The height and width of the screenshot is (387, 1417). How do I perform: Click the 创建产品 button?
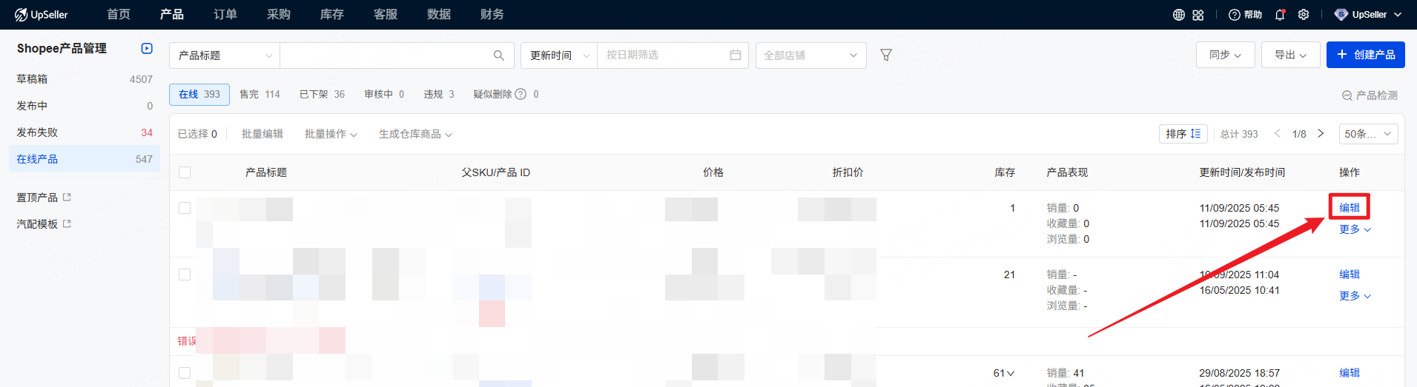coord(1365,55)
